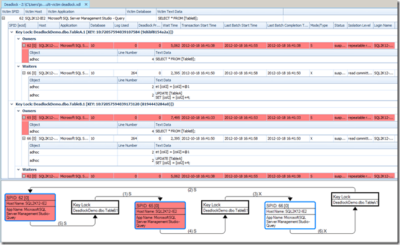Viewport: 400px width, 245px height.
Task: Collapse the victim SPID 62 top-level row
Action: click(x=4, y=19)
